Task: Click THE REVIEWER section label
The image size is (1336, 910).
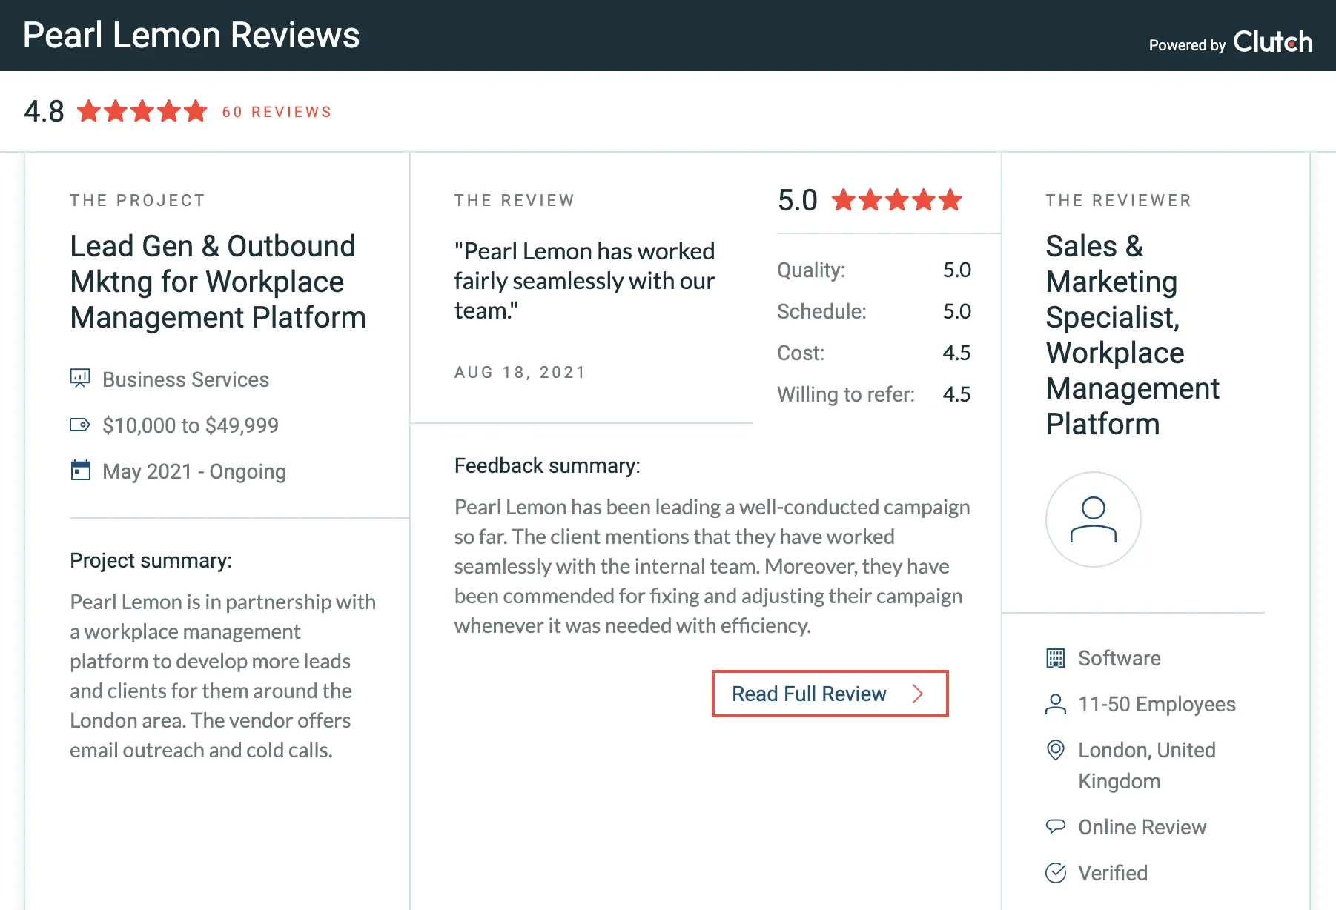Action: [x=1118, y=200]
